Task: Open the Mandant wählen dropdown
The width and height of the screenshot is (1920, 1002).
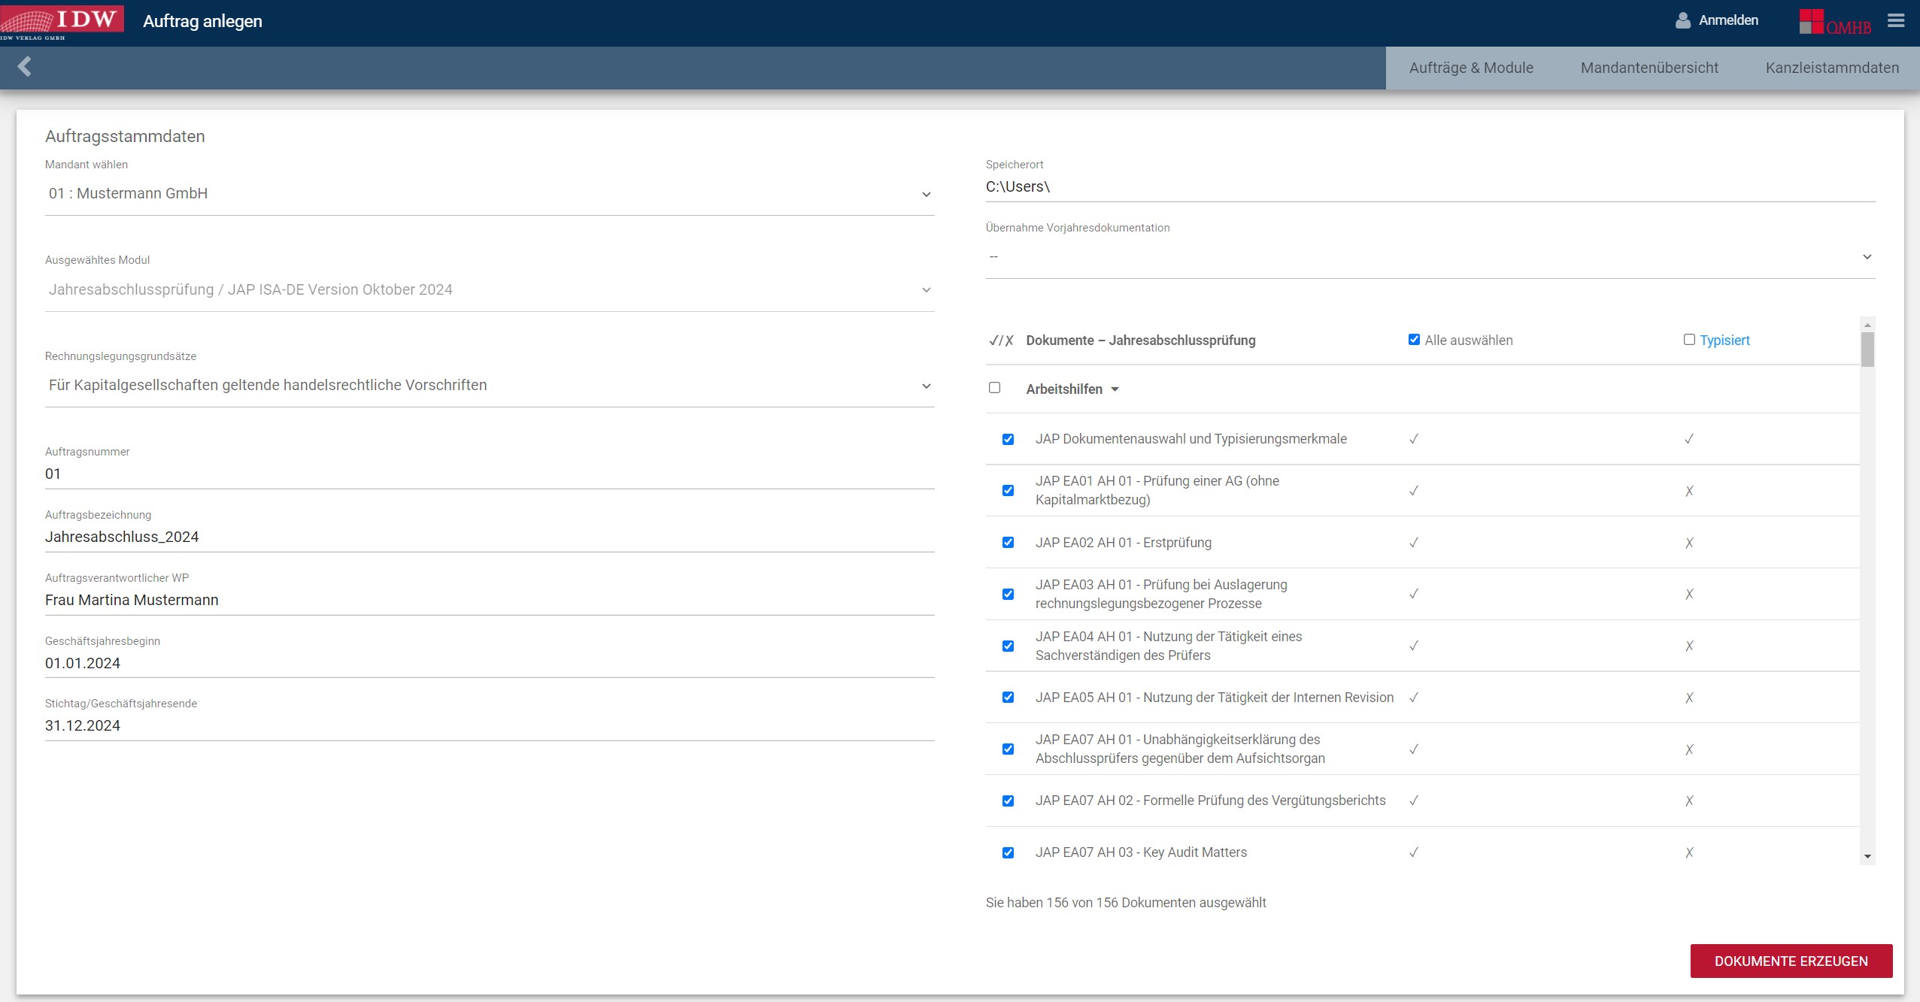Action: pyautogui.click(x=489, y=194)
